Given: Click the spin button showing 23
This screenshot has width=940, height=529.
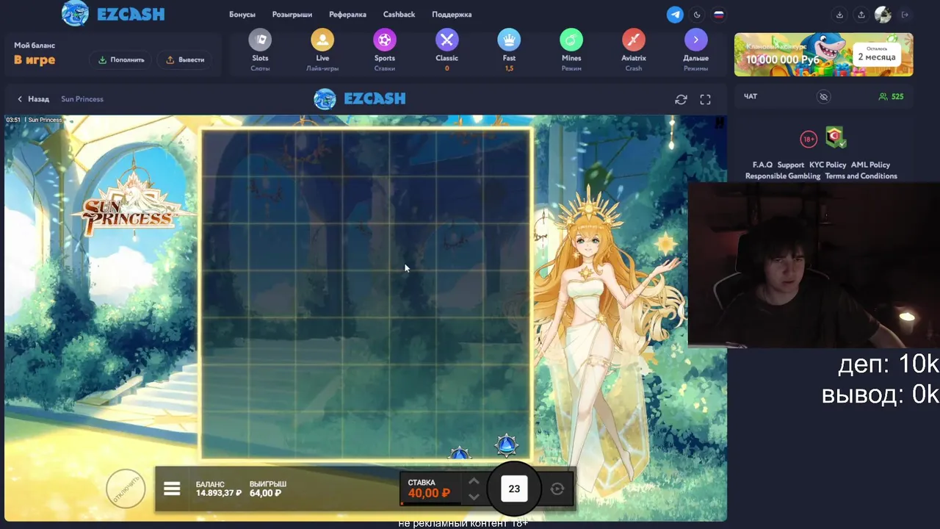Looking at the screenshot, I should click(514, 489).
